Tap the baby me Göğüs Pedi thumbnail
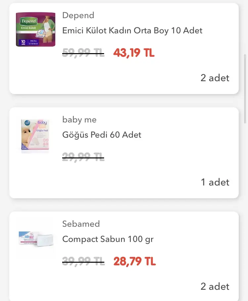Image resolution: width=248 pixels, height=301 pixels. point(35,136)
